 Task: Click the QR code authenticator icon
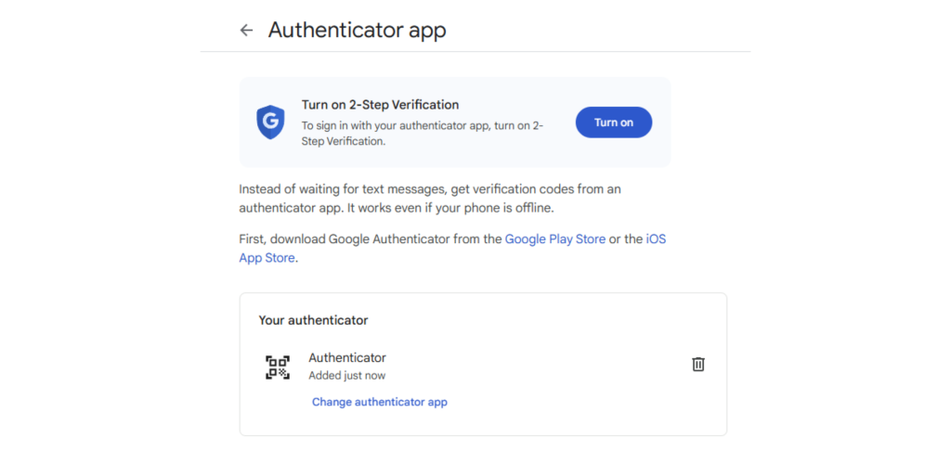pos(277,367)
